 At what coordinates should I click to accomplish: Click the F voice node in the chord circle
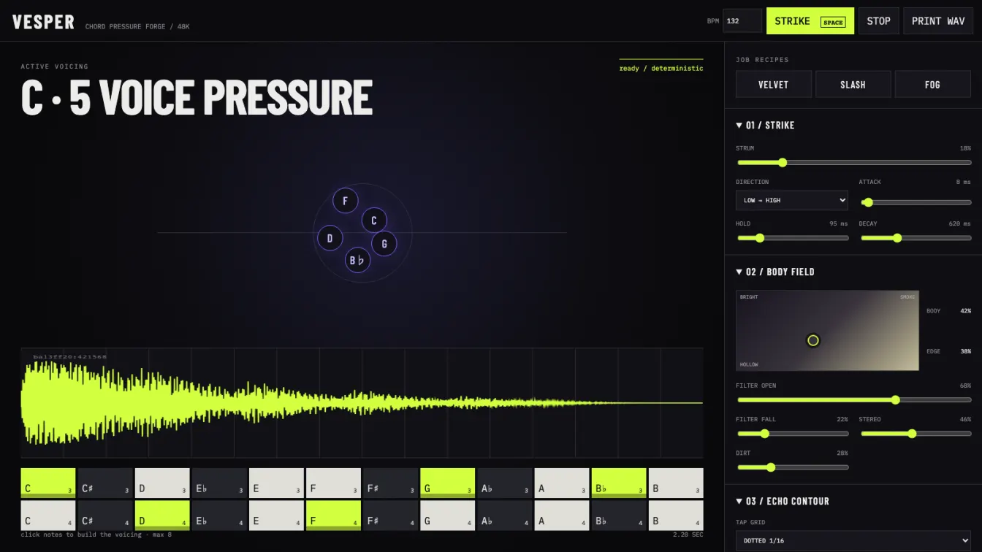[346, 201]
